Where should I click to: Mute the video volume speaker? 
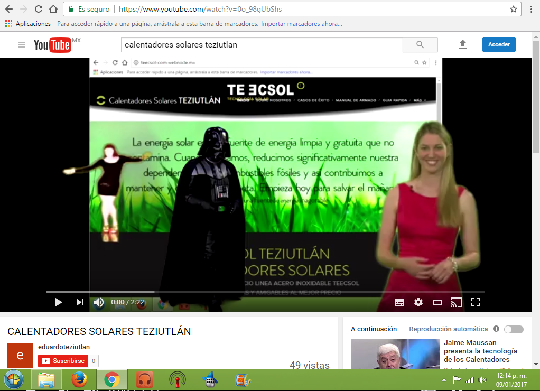[x=99, y=302]
